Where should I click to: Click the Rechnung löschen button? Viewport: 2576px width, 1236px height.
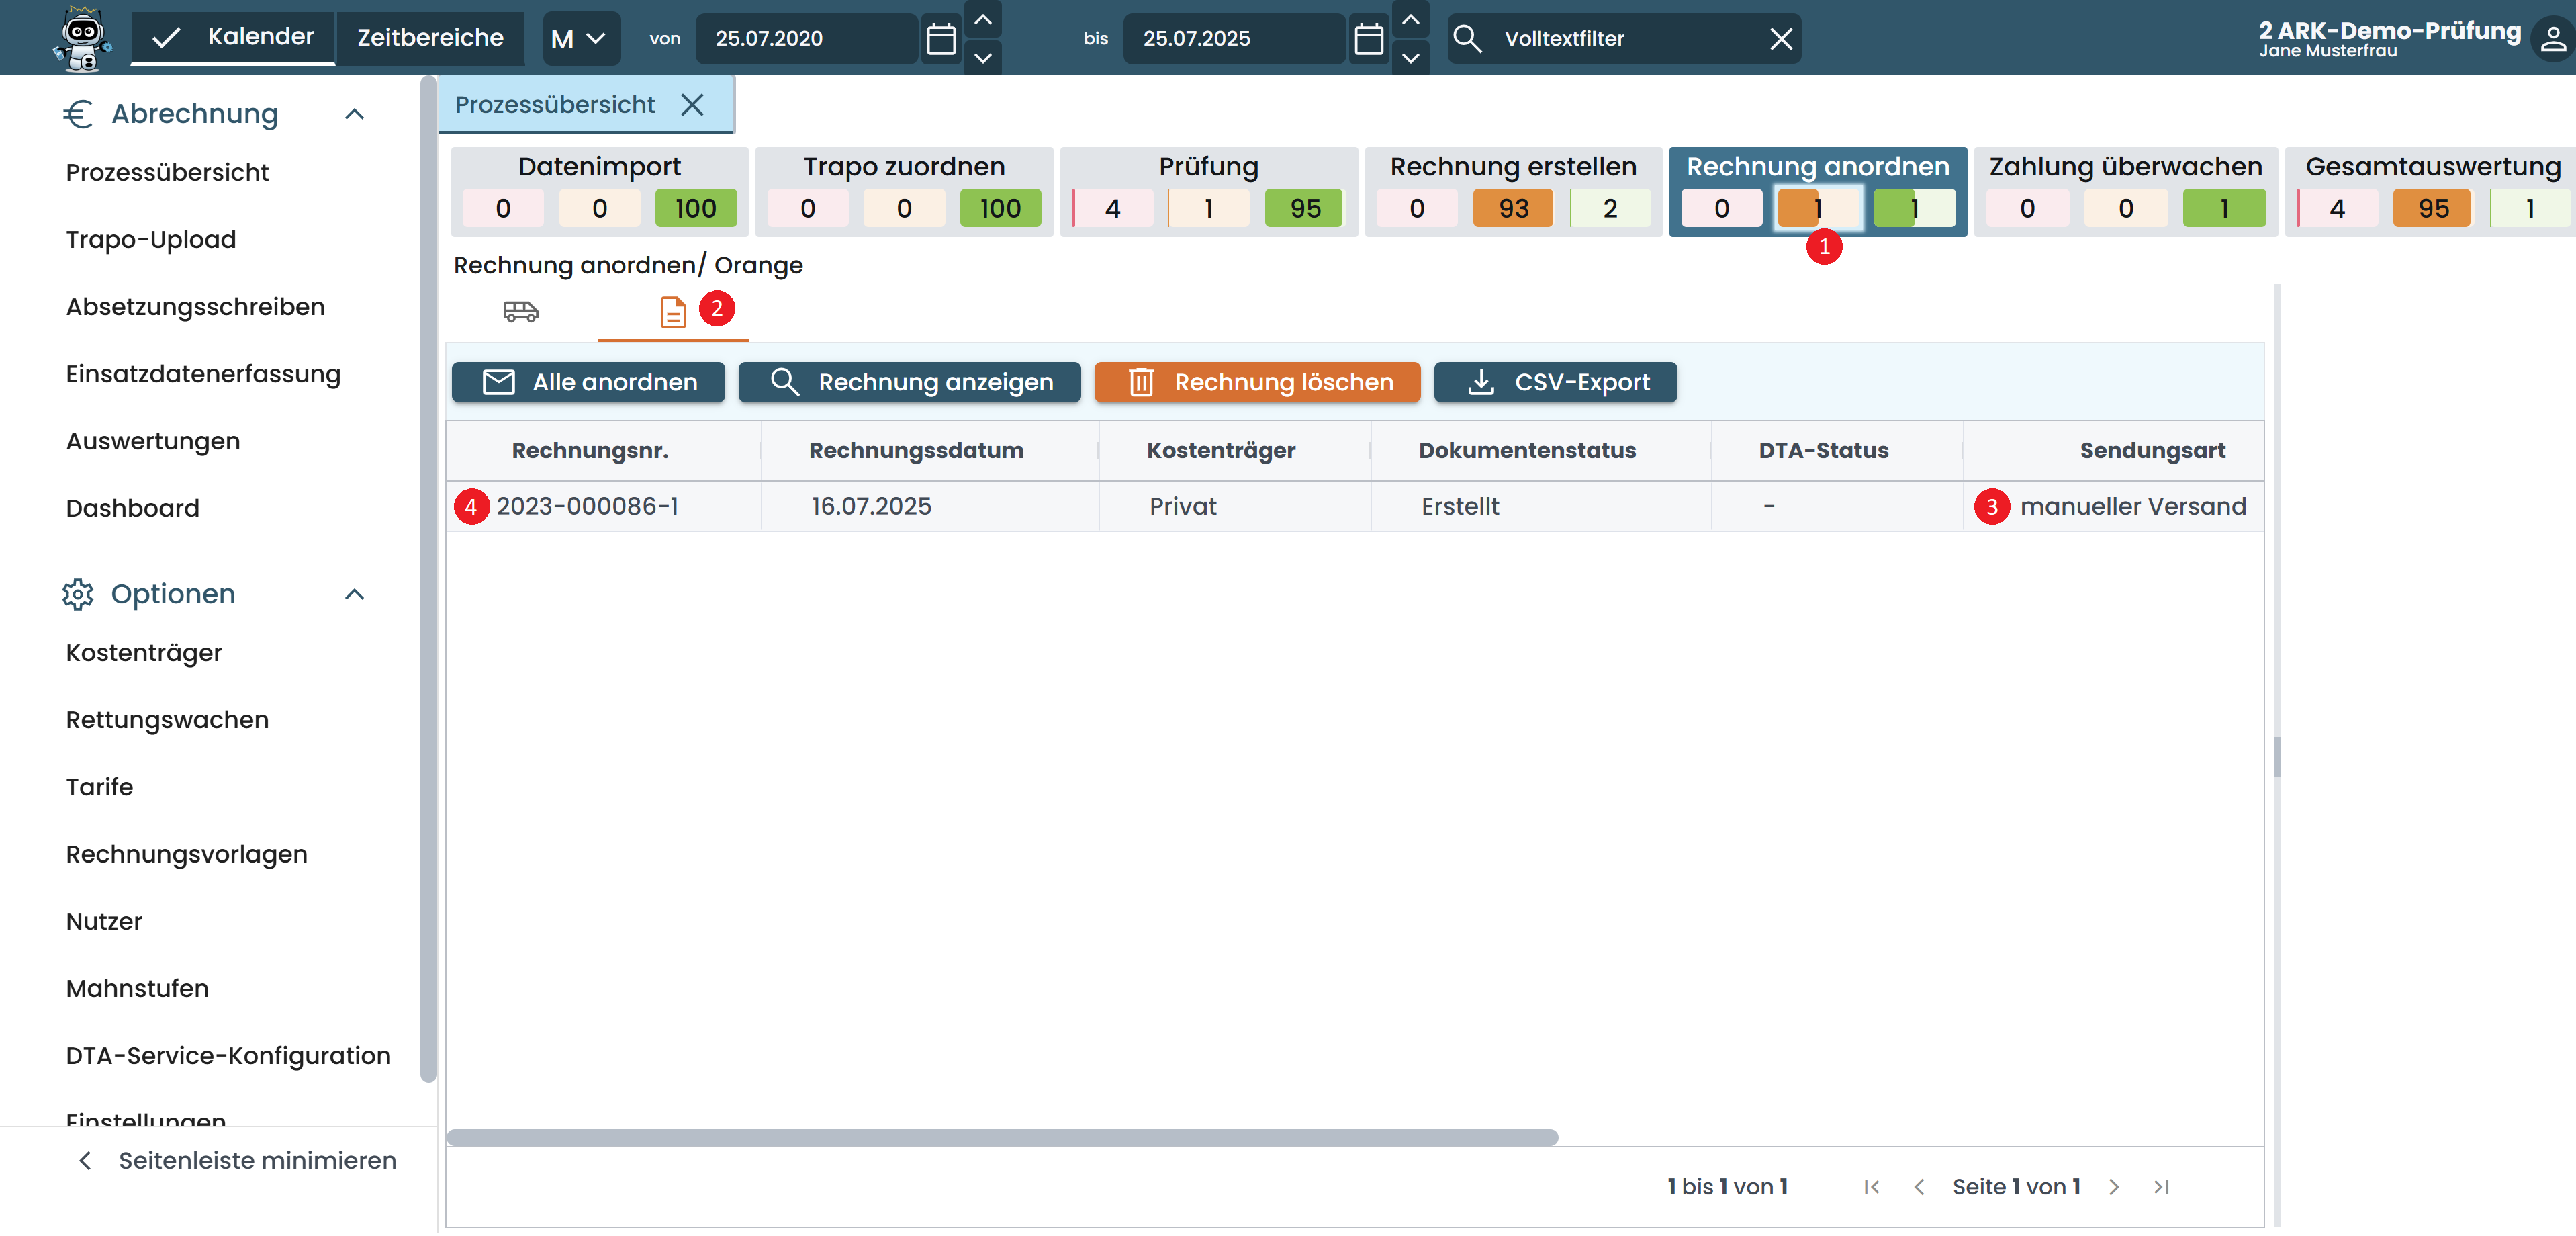point(1257,382)
